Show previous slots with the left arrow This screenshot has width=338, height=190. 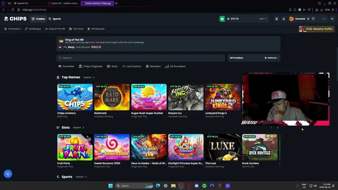[x=271, y=127]
